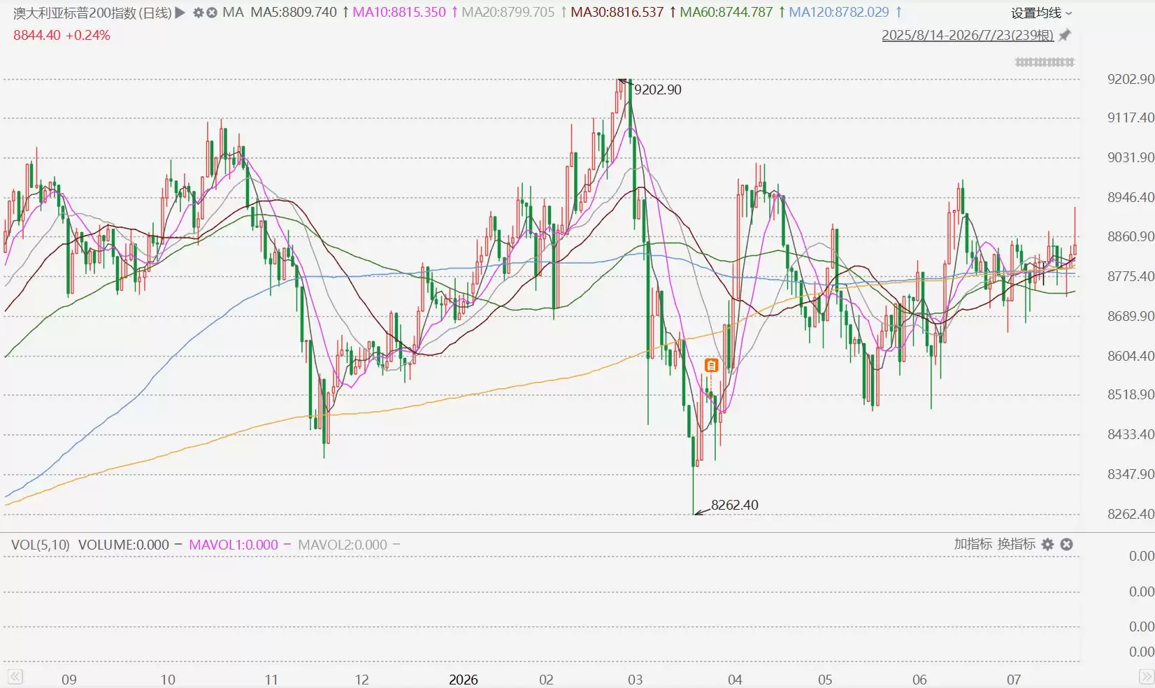Viewport: 1155px width, 688px height.
Task: Click 换指标 to change the indicator
Action: 1017,544
